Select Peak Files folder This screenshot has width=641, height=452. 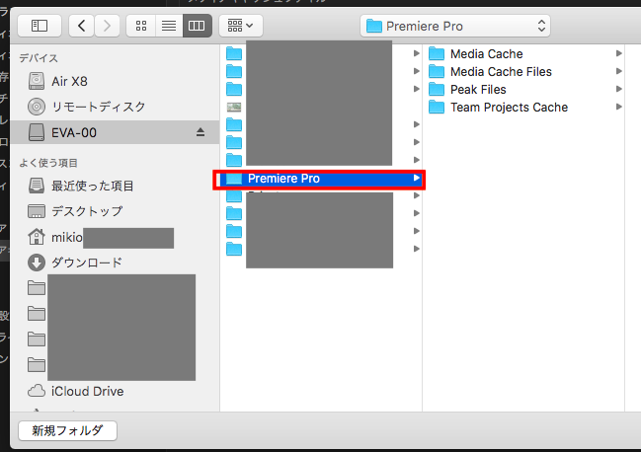coord(525,90)
